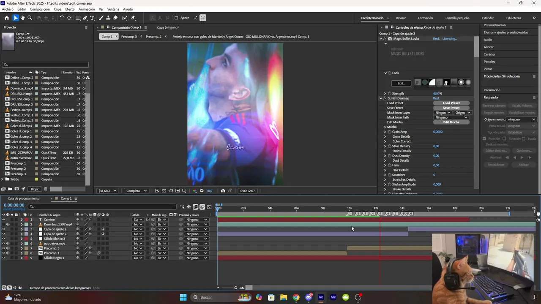Select the Pen tool
541x304 pixels.
pyautogui.click(x=85, y=18)
